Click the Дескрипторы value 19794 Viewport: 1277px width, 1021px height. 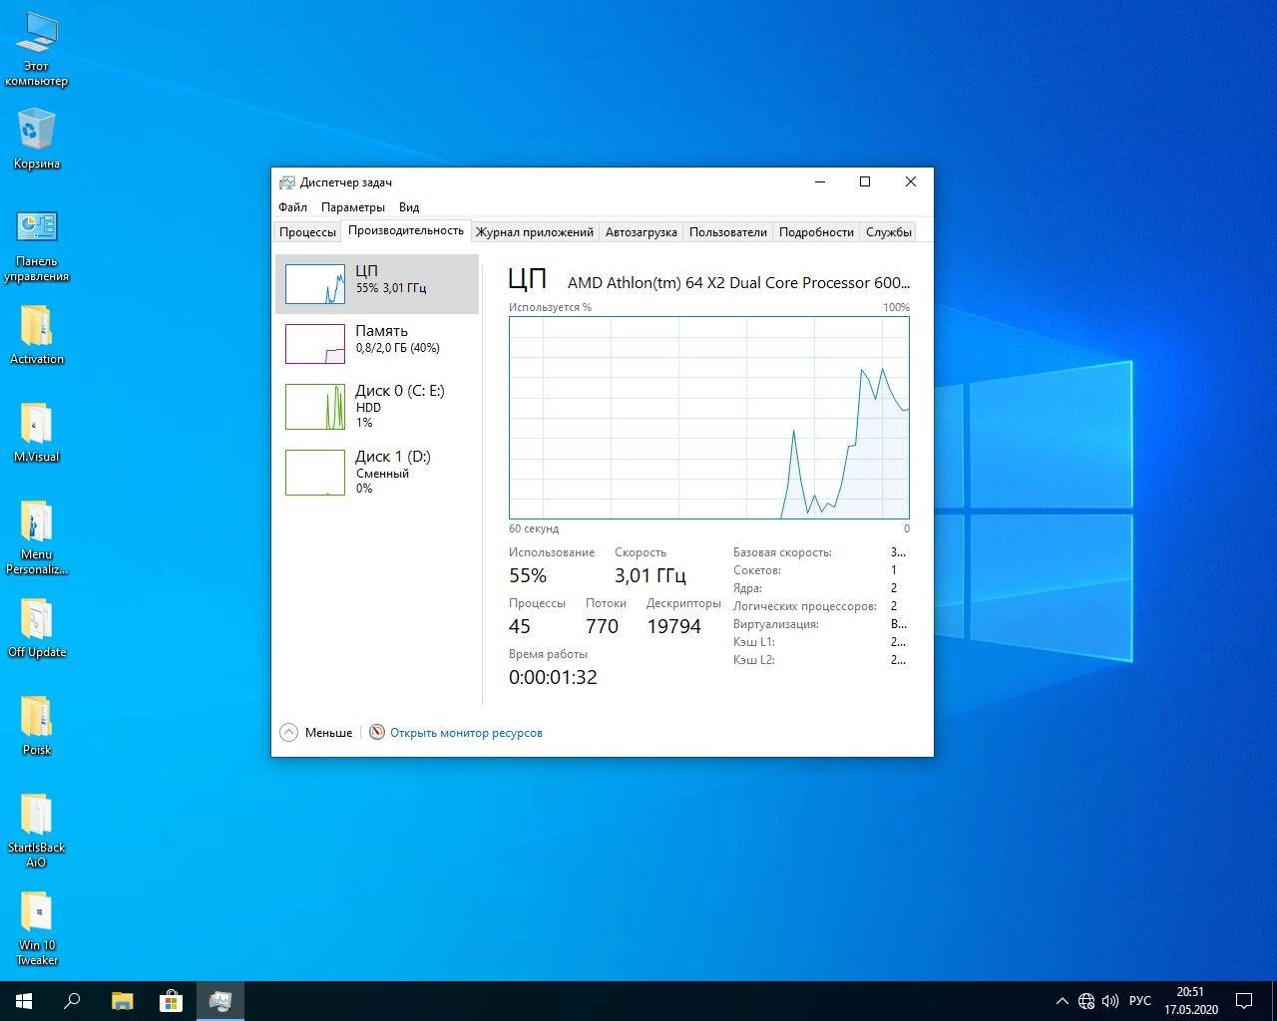[674, 626]
